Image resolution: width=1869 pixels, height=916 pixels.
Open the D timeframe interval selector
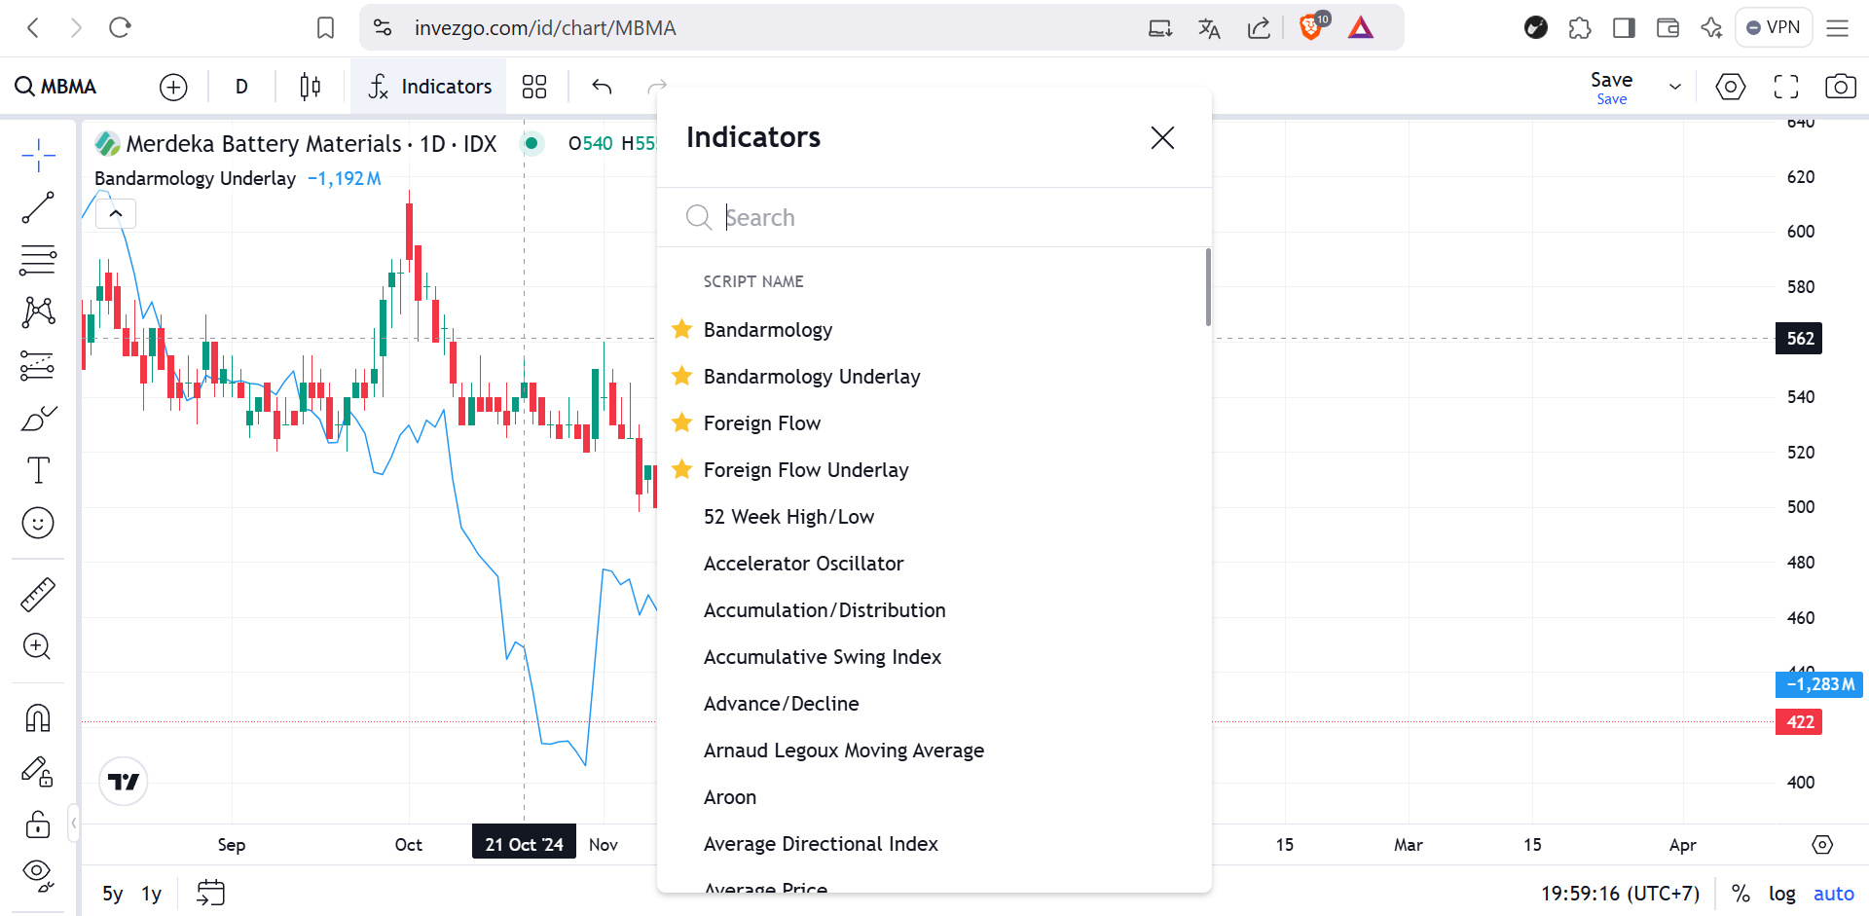(241, 87)
